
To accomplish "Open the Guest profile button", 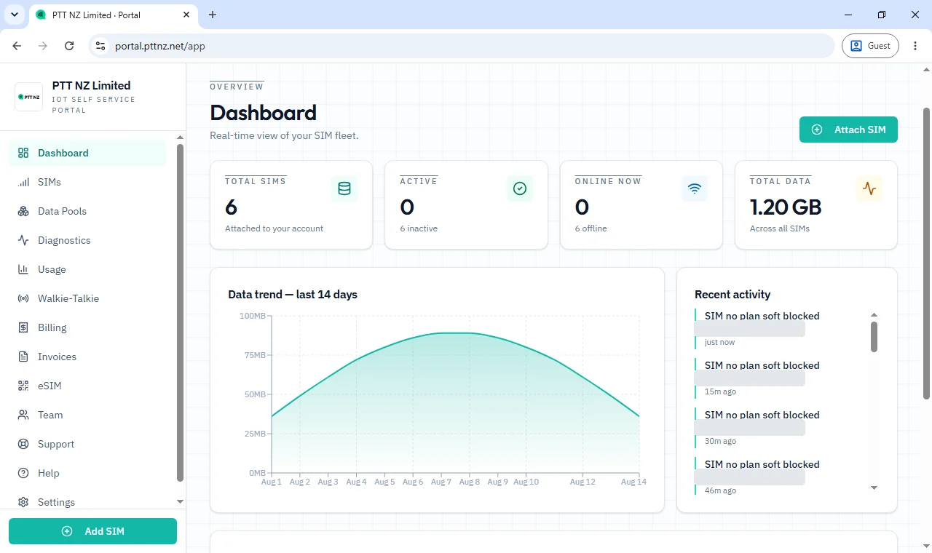I will (871, 46).
